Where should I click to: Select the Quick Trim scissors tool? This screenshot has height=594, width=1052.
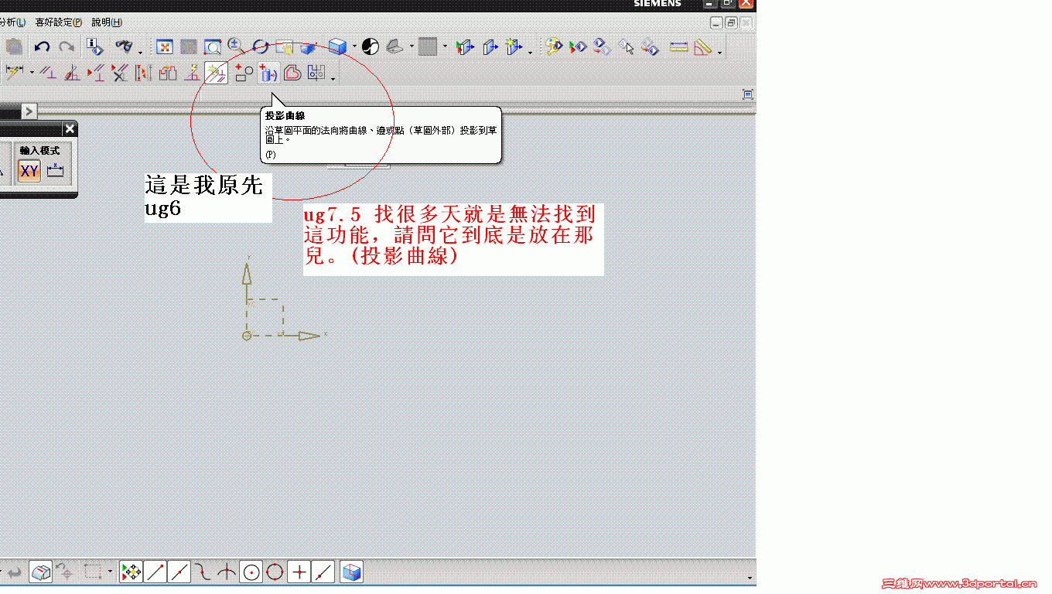(118, 71)
